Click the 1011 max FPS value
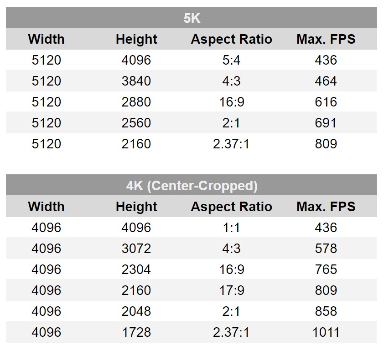384x350 pixels. [326, 332]
